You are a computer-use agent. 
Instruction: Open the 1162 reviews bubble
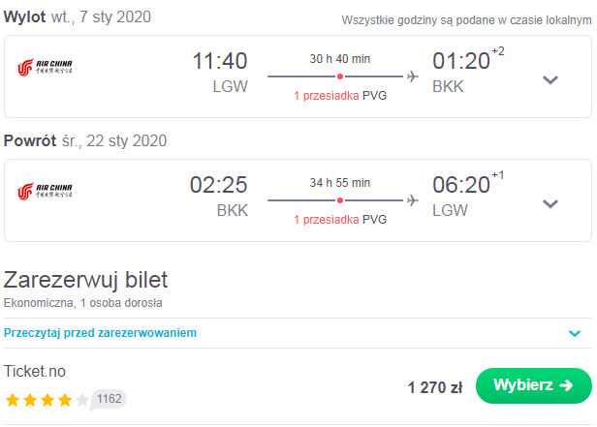click(109, 399)
